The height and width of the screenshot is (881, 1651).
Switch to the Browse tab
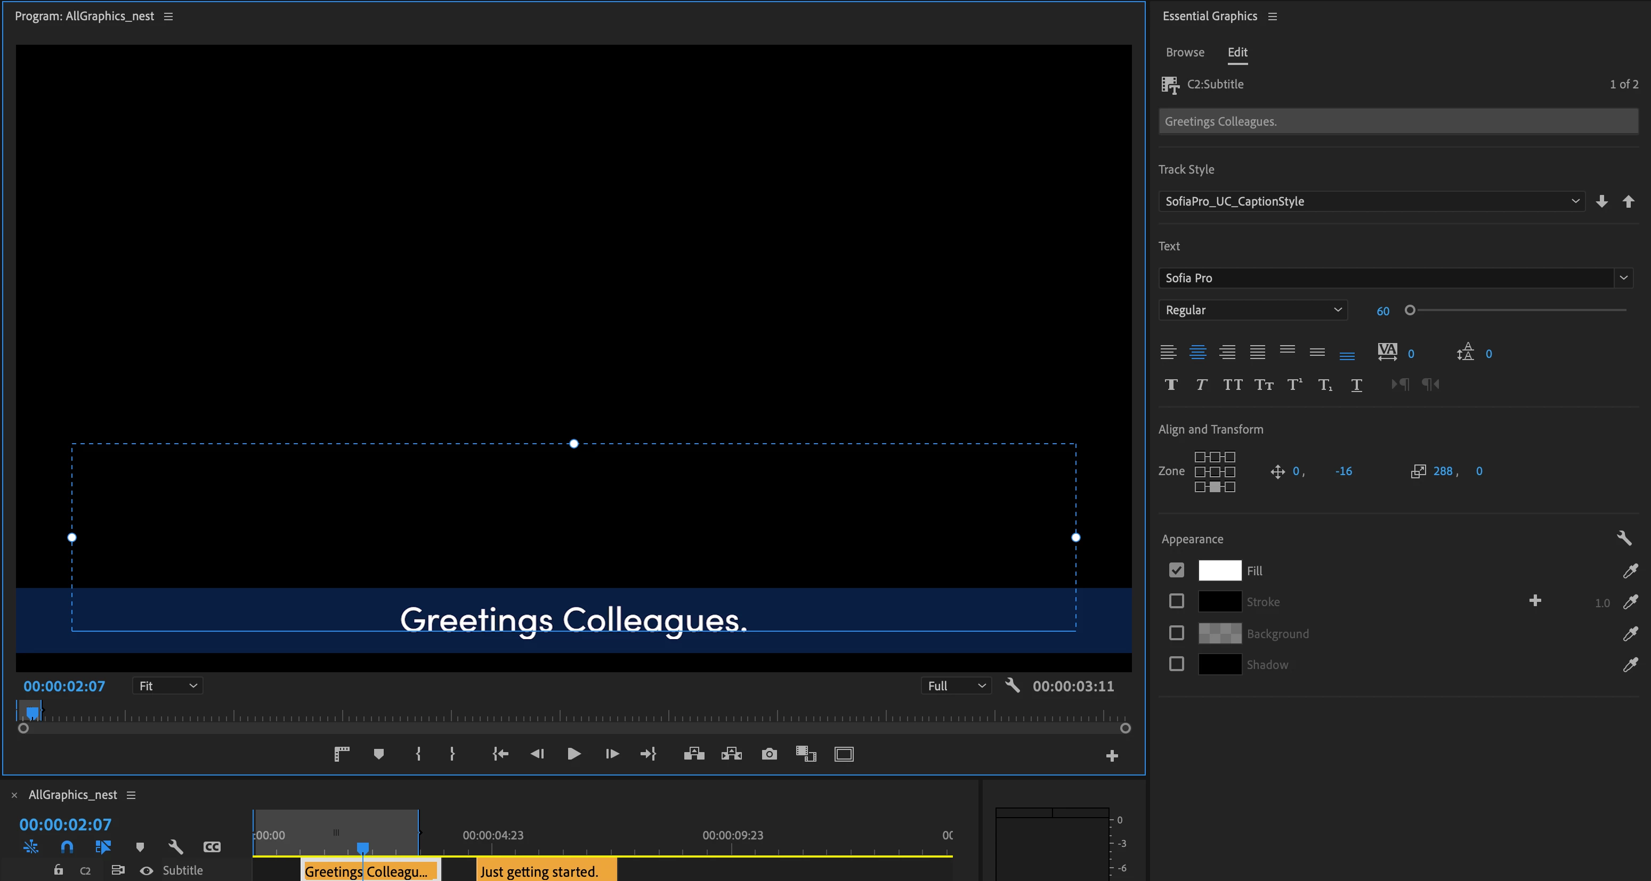1184,52
